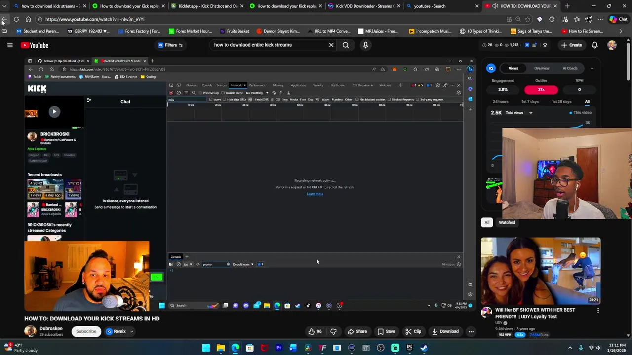Open Epic Games Launcher from taskbar
Image resolution: width=632 pixels, height=355 pixels.
point(410,348)
